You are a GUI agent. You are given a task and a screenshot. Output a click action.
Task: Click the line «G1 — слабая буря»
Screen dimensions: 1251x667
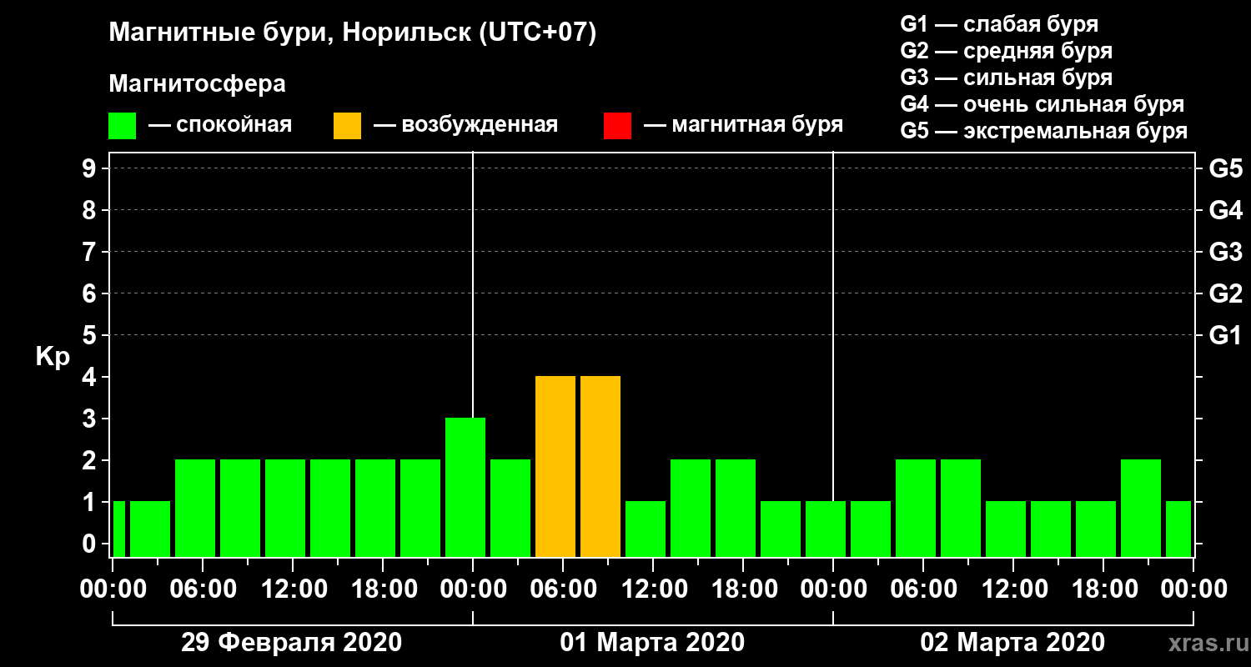[999, 24]
